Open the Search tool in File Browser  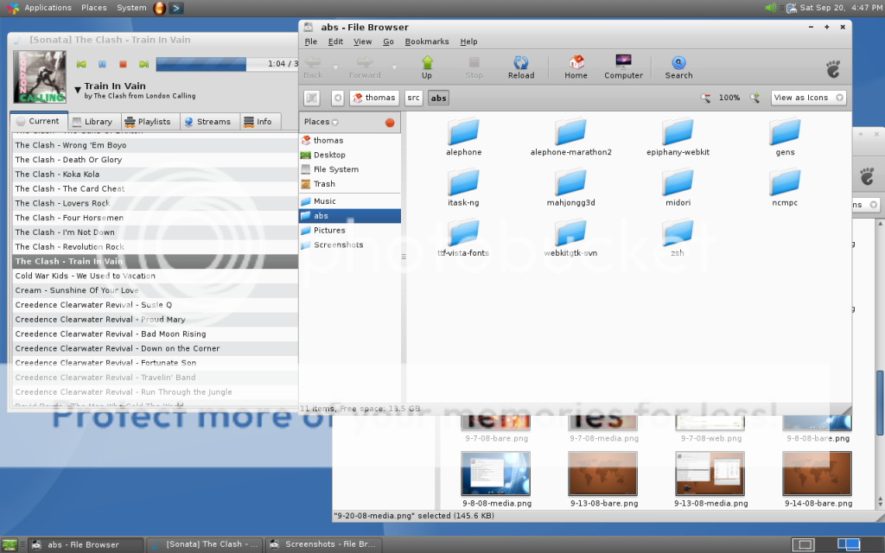[678, 67]
